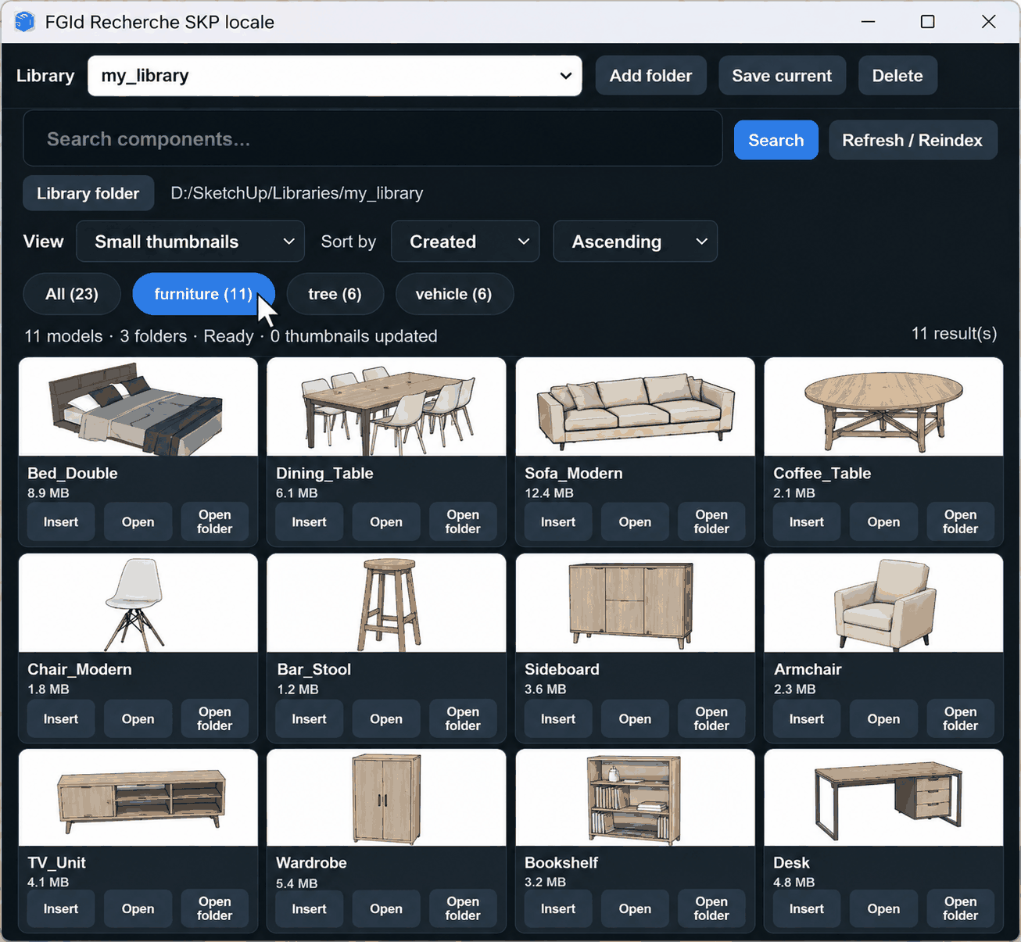Open the Sort by Created dropdown
1021x942 pixels.
tap(465, 242)
